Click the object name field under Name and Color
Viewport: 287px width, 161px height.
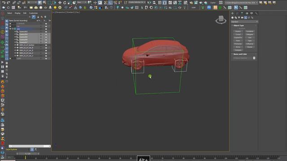coord(243,58)
